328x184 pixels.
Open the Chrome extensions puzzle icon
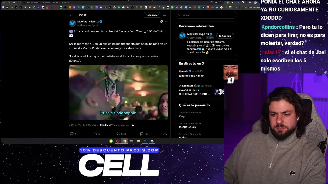coord(243,2)
